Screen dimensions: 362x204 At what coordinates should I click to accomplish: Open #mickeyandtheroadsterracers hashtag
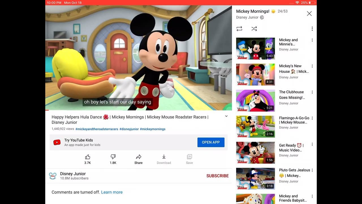97,129
